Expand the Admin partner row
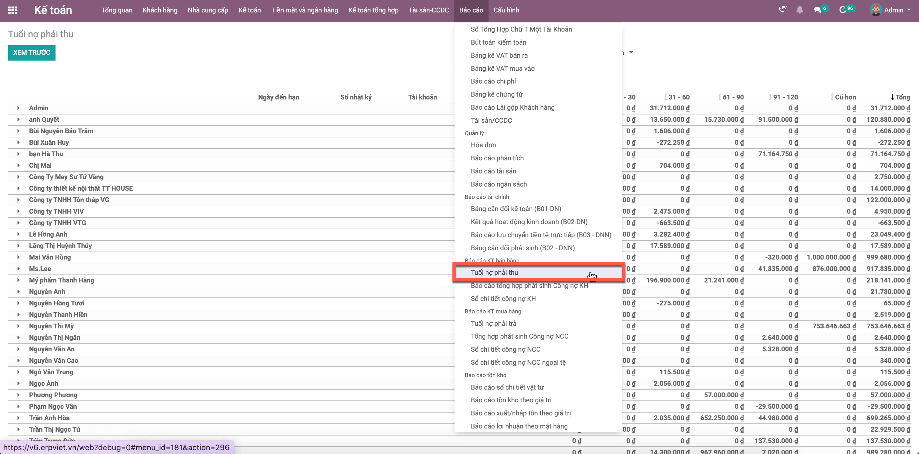The width and height of the screenshot is (919, 454). tap(19, 108)
